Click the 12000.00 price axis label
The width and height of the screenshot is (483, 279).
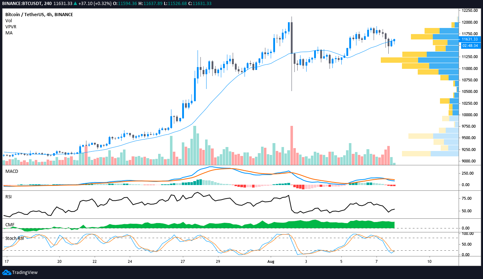(x=470, y=22)
